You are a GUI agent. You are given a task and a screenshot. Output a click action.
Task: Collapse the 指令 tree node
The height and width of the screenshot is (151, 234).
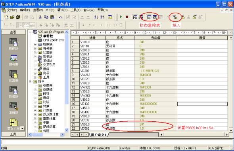[x=30, y=81]
